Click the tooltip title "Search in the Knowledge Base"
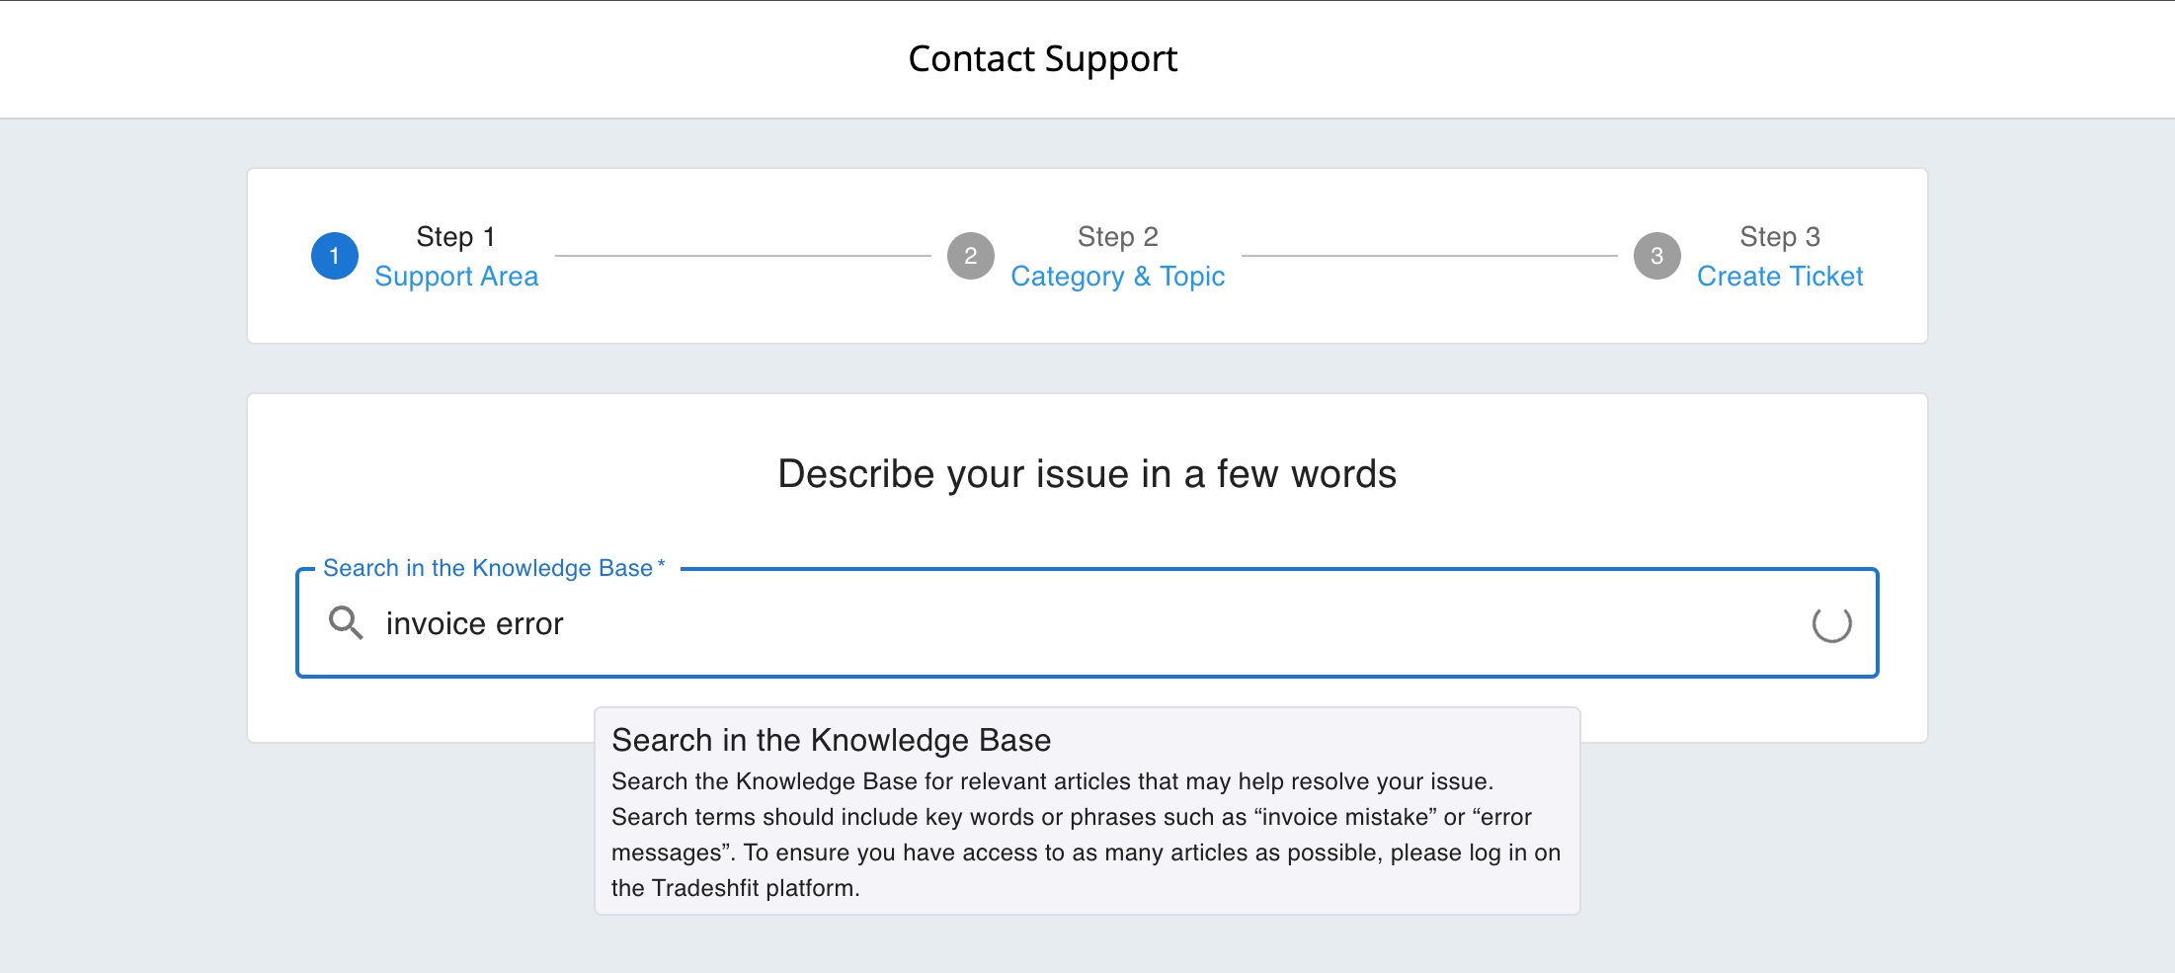 831,740
